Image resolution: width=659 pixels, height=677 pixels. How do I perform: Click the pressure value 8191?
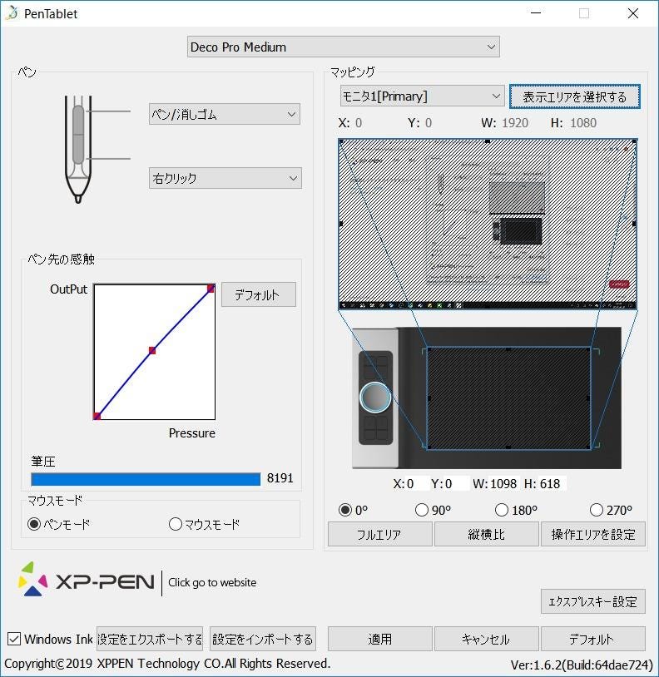pos(280,478)
